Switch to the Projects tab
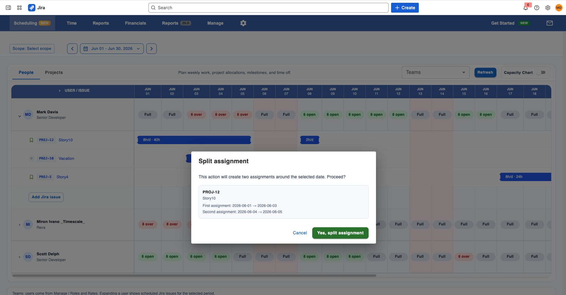This screenshot has width=566, height=295. (54, 72)
